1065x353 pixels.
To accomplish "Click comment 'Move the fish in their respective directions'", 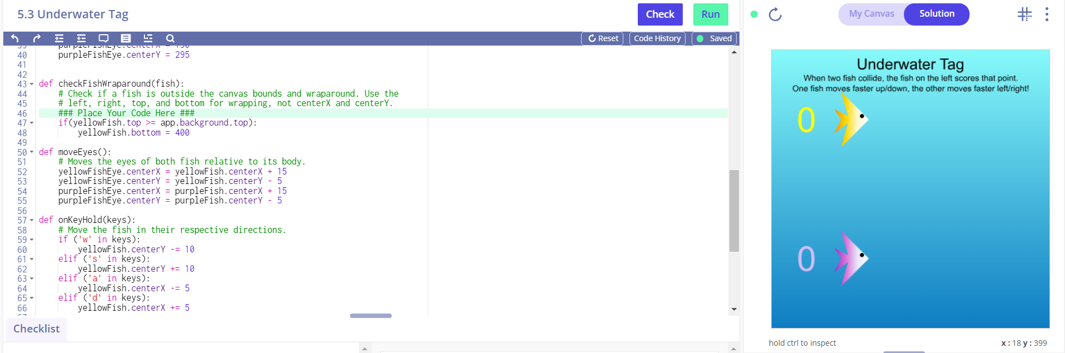I will (172, 230).
